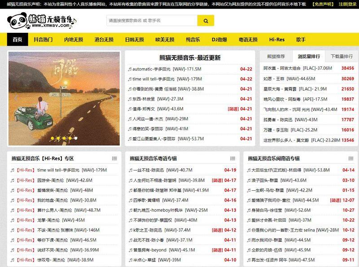The width and height of the screenshot is (359, 267).
Task: Open 万疆 - 李玉刚 ranking entry
Action: click(x=290, y=130)
